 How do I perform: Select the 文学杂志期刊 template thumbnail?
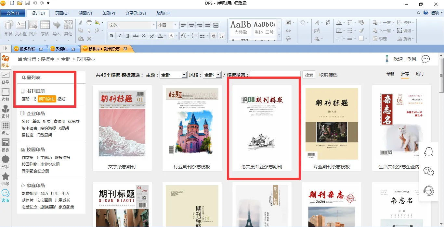tap(122, 126)
